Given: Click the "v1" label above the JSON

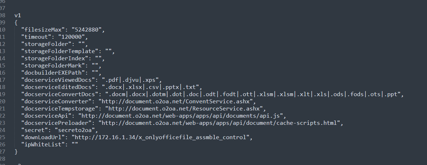Looking at the screenshot, I should (x=18, y=15).
